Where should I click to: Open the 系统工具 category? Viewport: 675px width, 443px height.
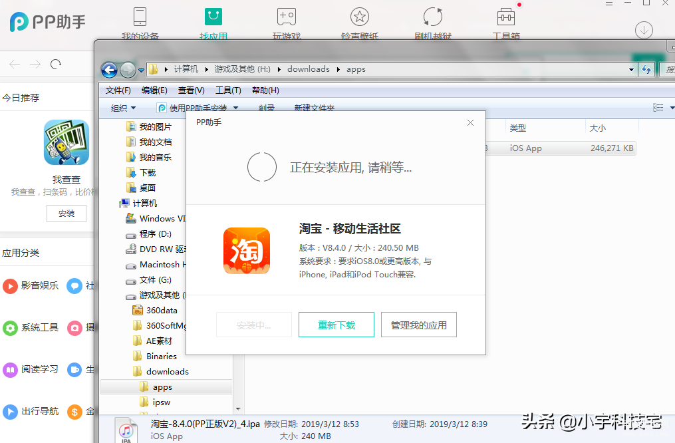click(x=31, y=328)
